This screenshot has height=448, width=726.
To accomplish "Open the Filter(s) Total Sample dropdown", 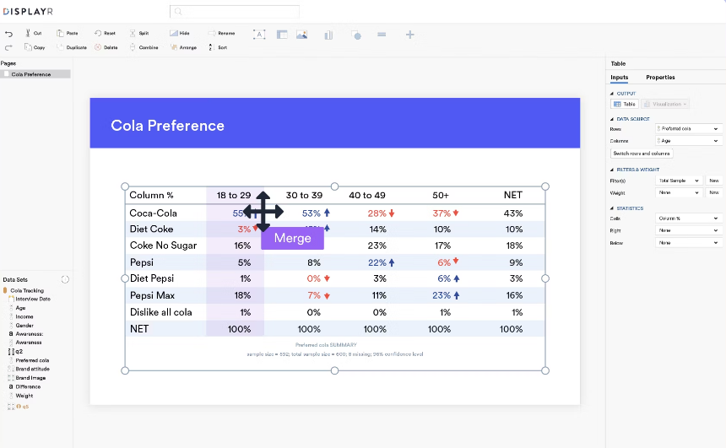I will tap(679, 181).
